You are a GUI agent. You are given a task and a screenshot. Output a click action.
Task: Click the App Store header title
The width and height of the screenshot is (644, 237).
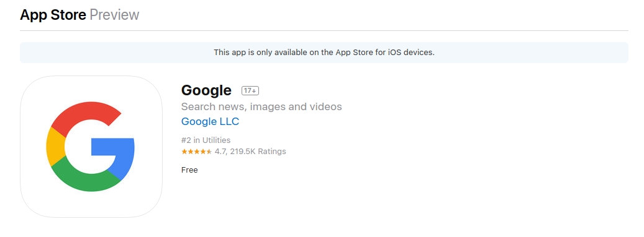(53, 15)
